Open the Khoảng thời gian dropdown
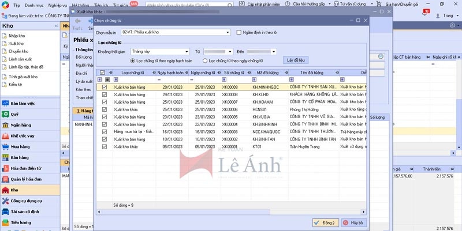 [187, 51]
